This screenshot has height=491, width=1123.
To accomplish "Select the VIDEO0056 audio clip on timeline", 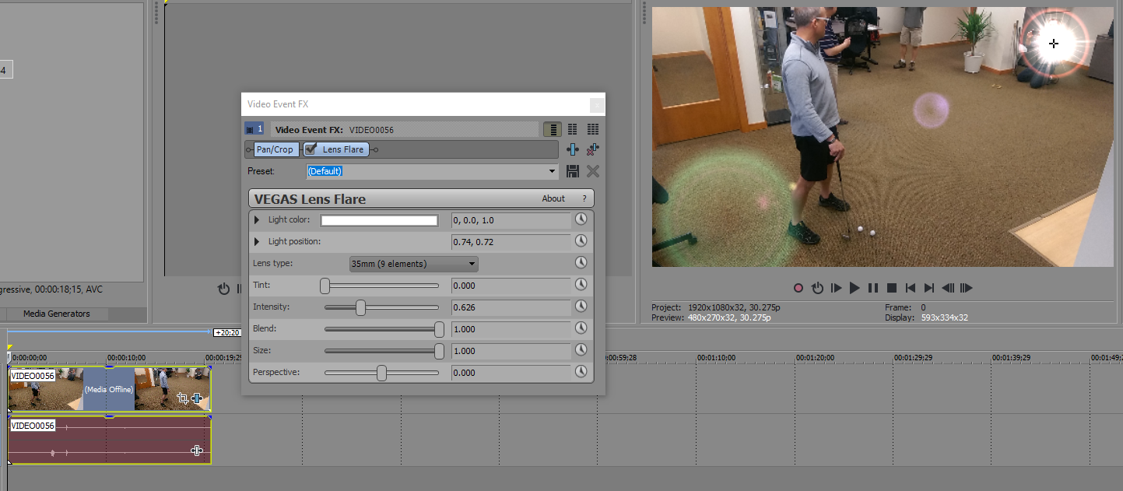I will pyautogui.click(x=109, y=440).
